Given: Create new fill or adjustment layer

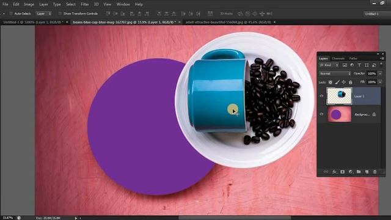Looking at the screenshot, I should click(351, 172).
